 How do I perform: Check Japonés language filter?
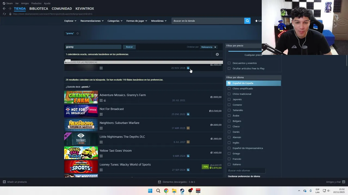[229, 99]
